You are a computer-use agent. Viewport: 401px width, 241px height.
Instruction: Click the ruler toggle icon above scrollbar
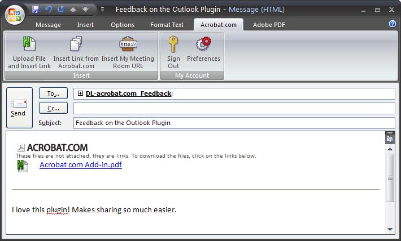[390, 139]
